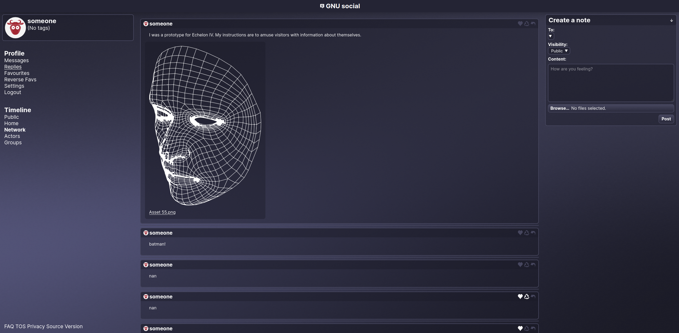The height and width of the screenshot is (333, 679).
Task: Click reply arrow on batman! post
Action: [x=533, y=233]
